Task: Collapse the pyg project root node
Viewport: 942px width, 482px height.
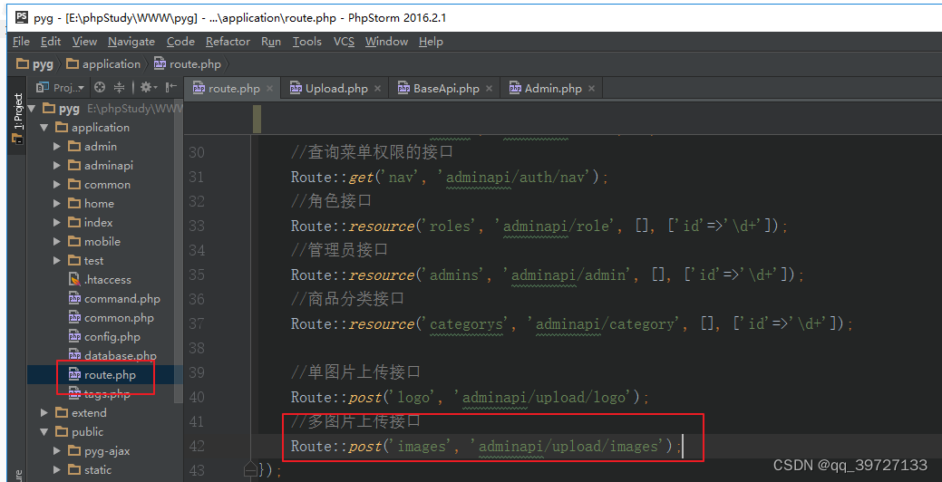Action: (31, 109)
